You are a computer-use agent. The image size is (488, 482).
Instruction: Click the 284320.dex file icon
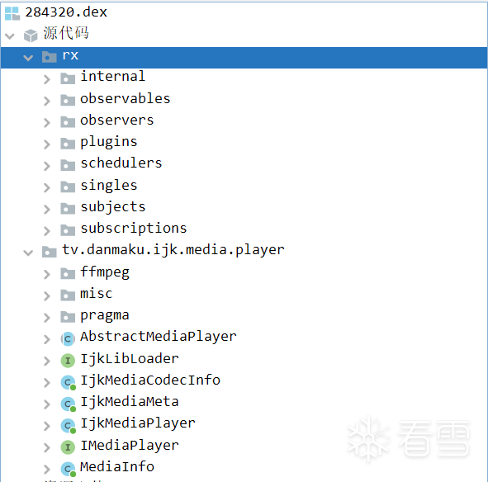[12, 13]
